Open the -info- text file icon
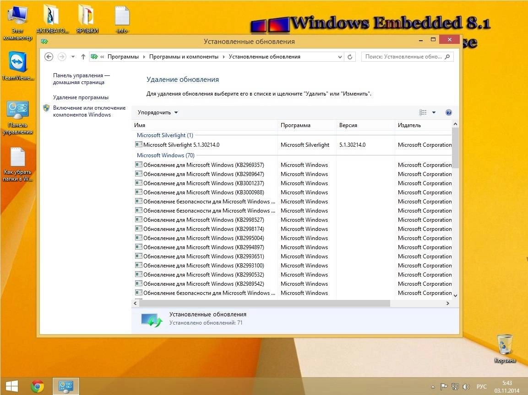528x395 pixels. pyautogui.click(x=122, y=19)
